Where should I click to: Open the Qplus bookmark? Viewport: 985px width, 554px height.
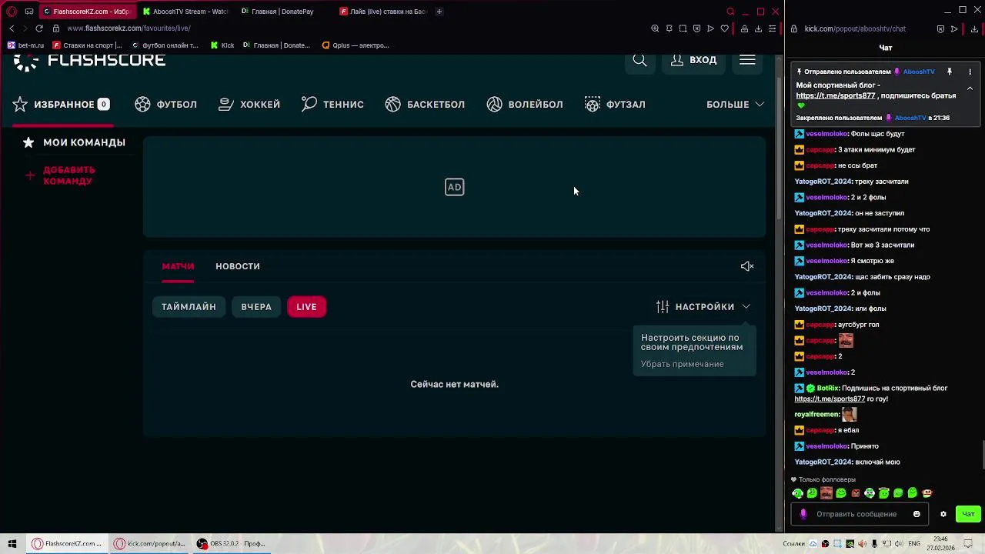click(356, 45)
